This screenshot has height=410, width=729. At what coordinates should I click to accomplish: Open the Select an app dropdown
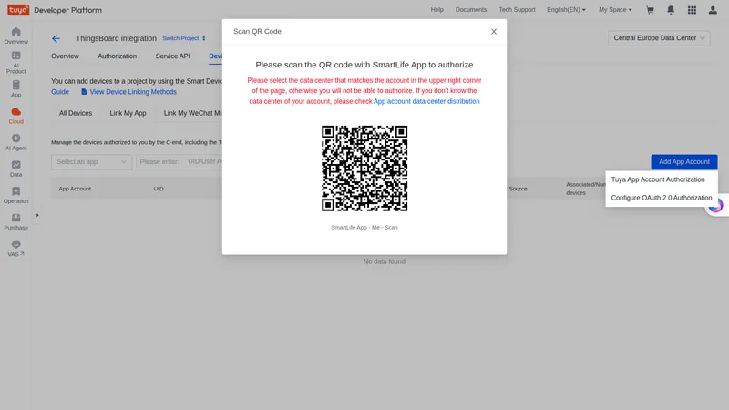pyautogui.click(x=92, y=162)
